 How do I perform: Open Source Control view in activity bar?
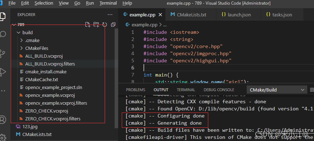tap(2, 54)
